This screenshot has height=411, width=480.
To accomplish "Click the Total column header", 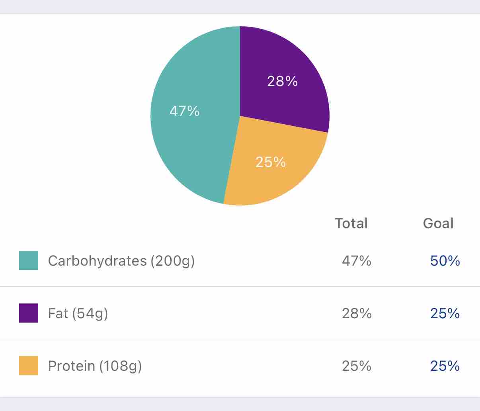I will [351, 223].
